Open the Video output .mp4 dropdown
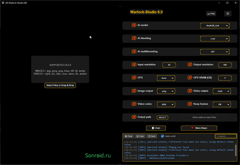Image resolution: width=240 pixels, height=165 pixels. coord(222,91)
